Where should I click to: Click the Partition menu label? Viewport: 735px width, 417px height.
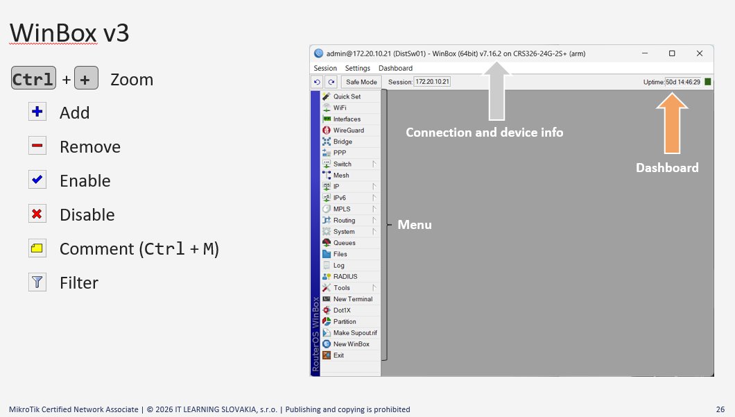[345, 321]
